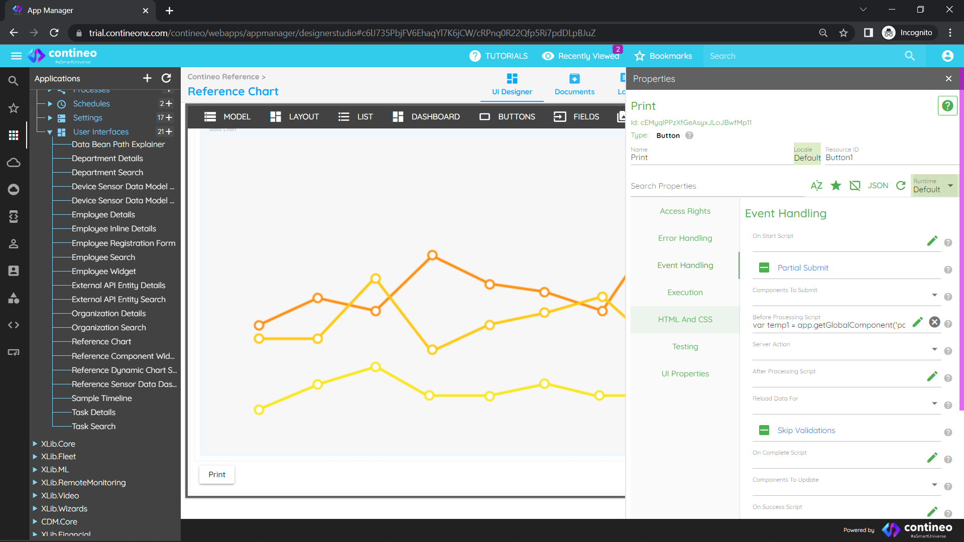This screenshot has width=964, height=542.
Task: Click the star favorites filter icon
Action: point(836,186)
